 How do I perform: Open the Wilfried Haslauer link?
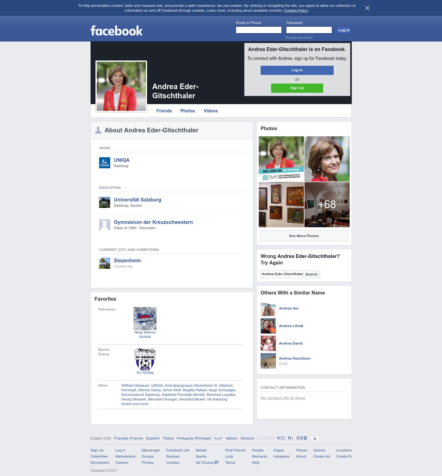135,385
